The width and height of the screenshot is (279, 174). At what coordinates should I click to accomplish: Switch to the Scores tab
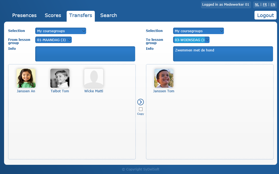[53, 15]
